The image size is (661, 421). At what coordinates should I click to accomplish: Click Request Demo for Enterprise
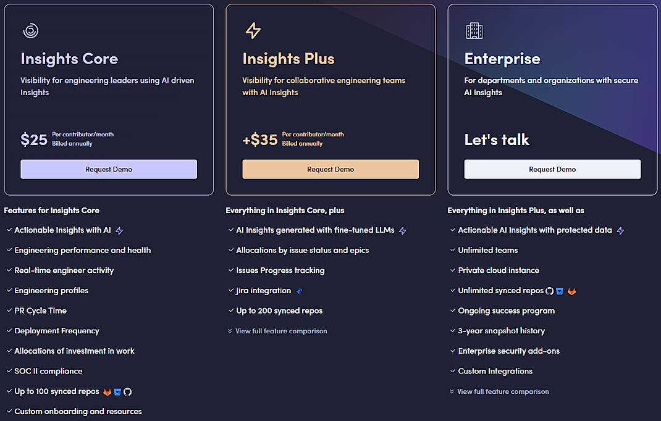point(552,169)
